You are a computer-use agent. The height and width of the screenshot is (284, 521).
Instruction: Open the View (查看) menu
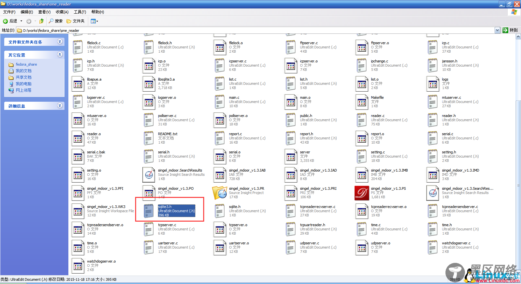pos(44,12)
